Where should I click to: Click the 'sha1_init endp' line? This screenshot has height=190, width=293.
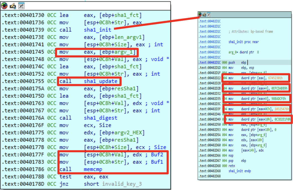click(239, 171)
